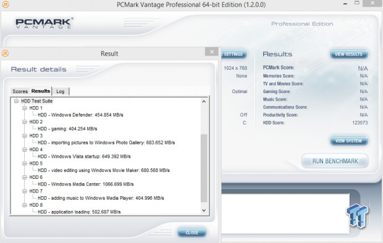Click the results list scroll down arrow

[204, 210]
